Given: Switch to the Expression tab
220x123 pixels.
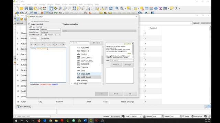Looking at the screenshot, I should point(34,38).
